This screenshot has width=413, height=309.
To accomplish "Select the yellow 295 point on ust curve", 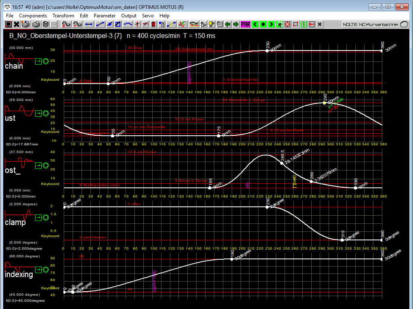I will (324, 103).
